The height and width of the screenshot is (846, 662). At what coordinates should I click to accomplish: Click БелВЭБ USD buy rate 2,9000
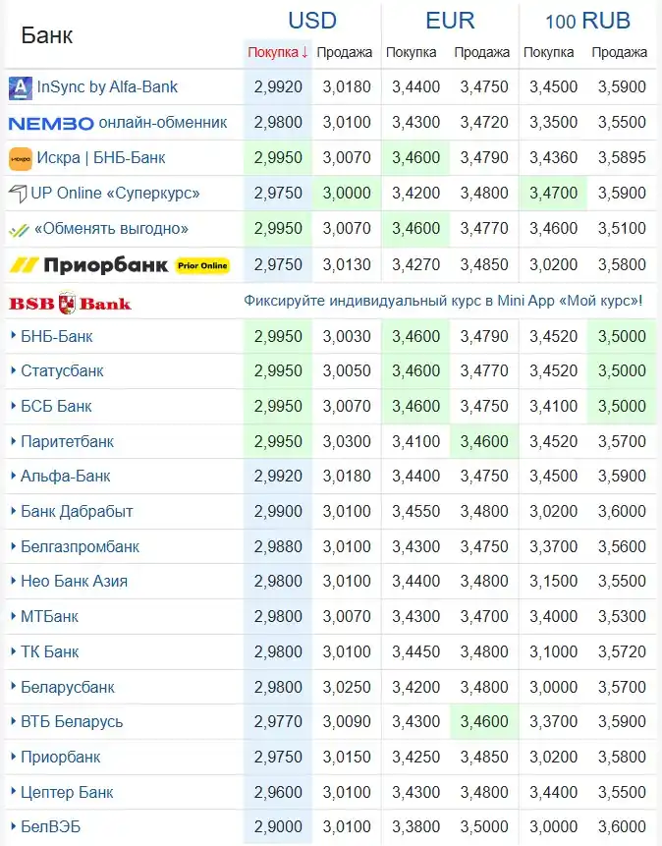tap(278, 827)
